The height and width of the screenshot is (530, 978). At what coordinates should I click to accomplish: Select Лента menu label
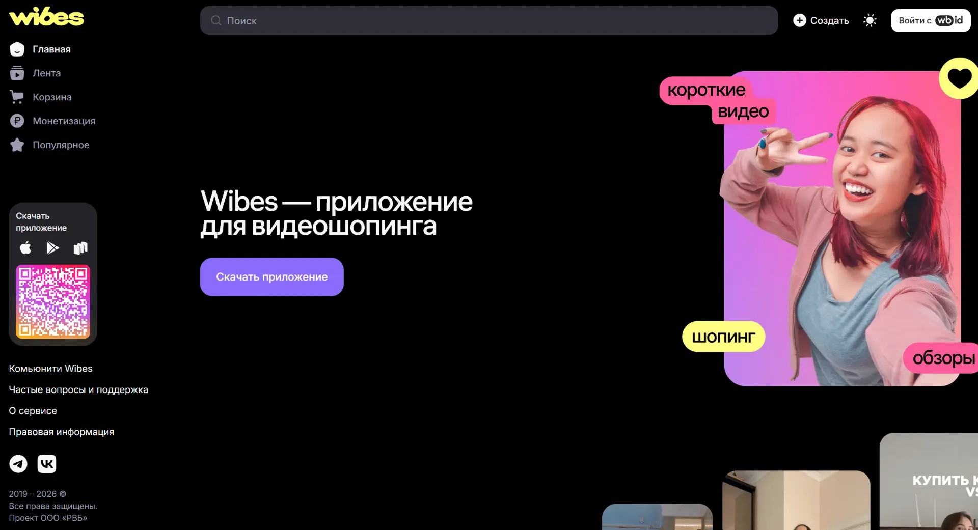[46, 73]
